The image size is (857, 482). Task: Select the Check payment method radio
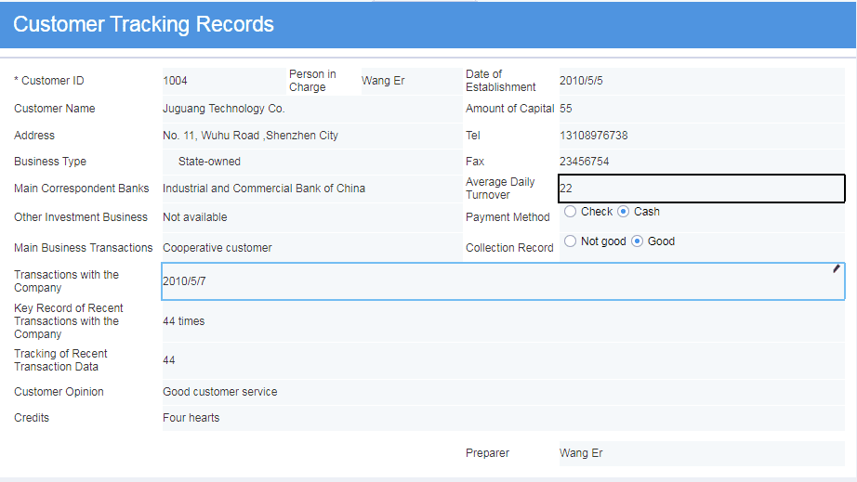point(570,211)
